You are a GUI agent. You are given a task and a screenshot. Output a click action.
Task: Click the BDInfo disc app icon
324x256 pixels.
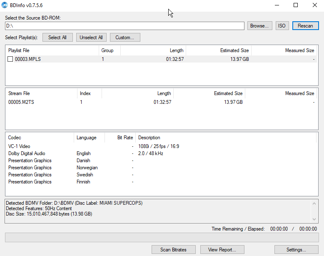pyautogui.click(x=5, y=5)
